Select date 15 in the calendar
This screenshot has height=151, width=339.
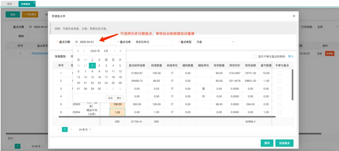(x=92, y=77)
